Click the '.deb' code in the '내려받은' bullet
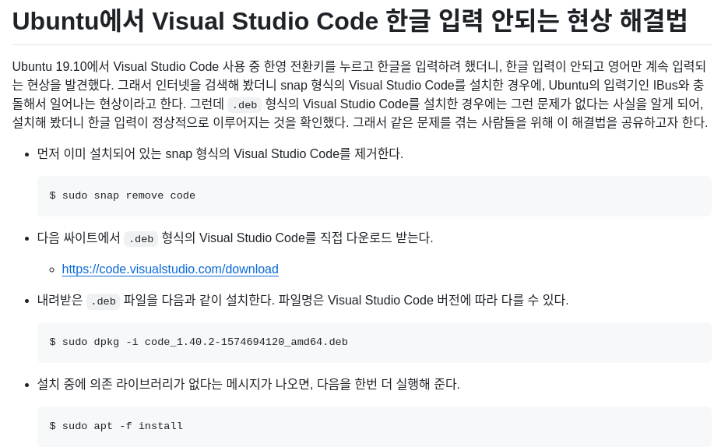Screen dimensions: 721x447 tap(104, 301)
